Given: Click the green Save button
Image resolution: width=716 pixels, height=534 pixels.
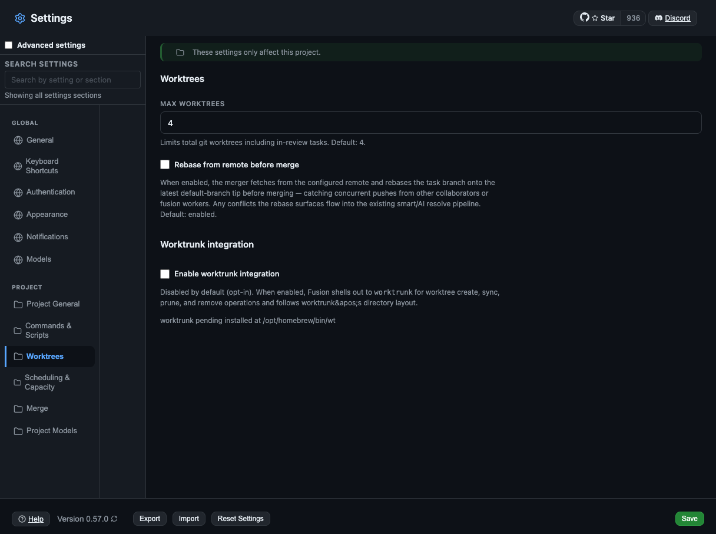Looking at the screenshot, I should [x=690, y=519].
